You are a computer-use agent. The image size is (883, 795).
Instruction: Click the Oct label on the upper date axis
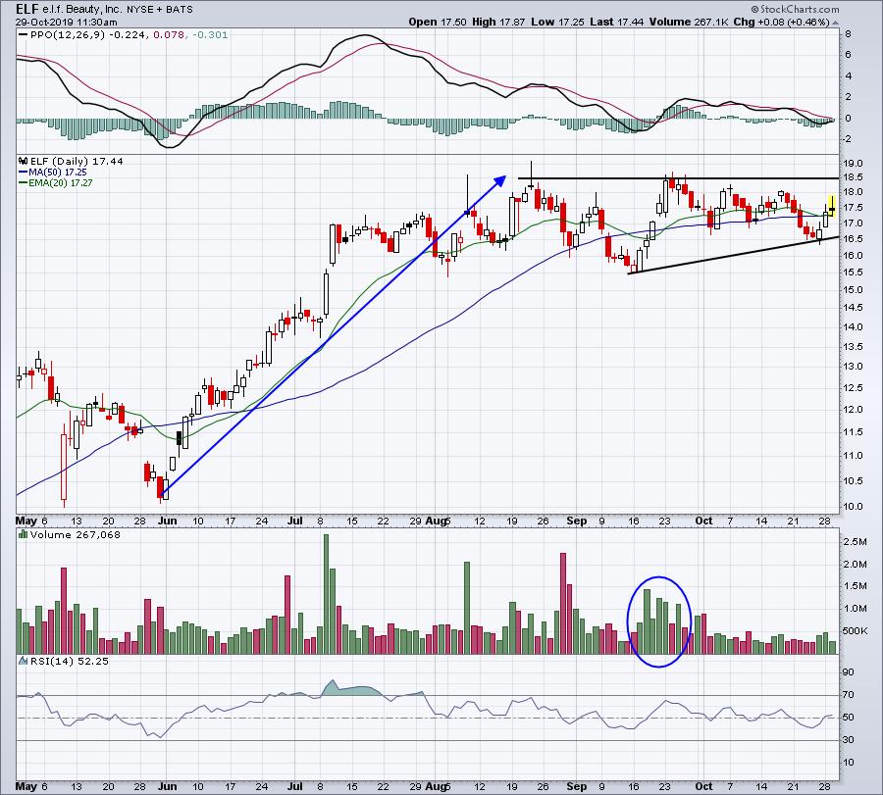703,521
